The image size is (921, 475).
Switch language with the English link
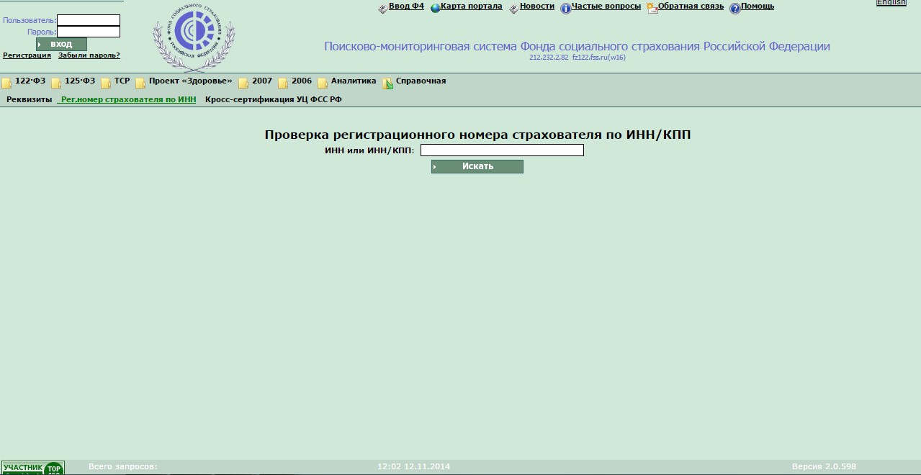[x=891, y=3]
